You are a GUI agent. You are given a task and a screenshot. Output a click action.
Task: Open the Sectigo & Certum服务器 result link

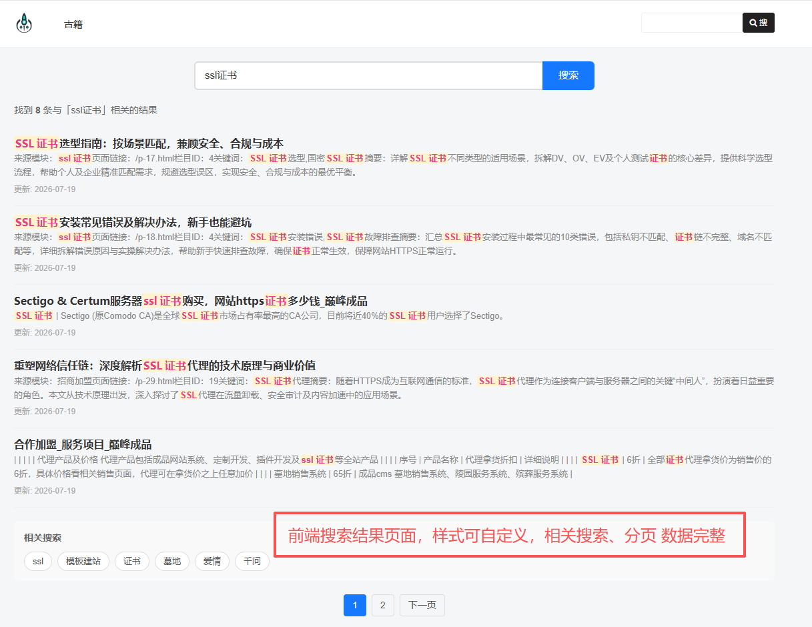pyautogui.click(x=191, y=301)
